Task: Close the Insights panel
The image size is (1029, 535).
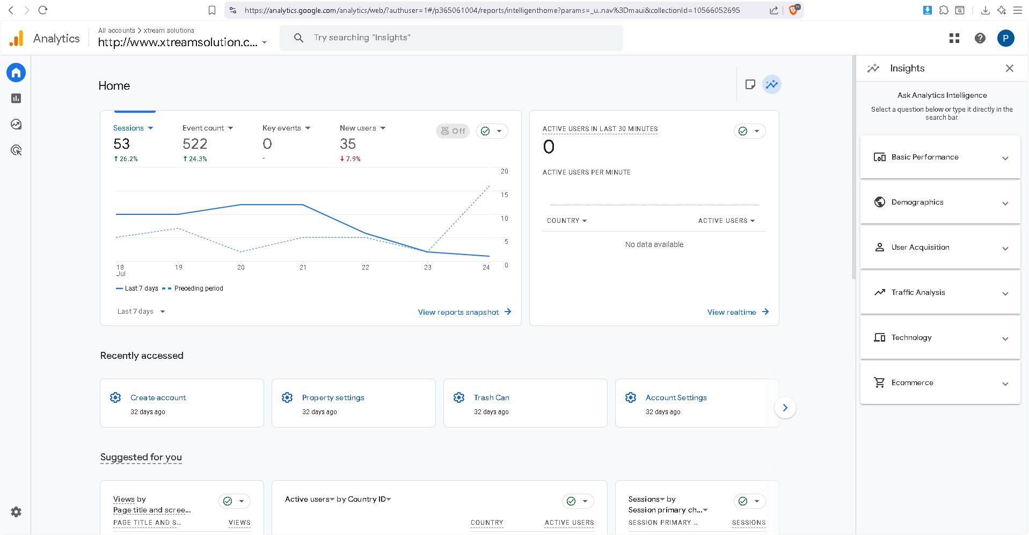Action: (x=1009, y=68)
